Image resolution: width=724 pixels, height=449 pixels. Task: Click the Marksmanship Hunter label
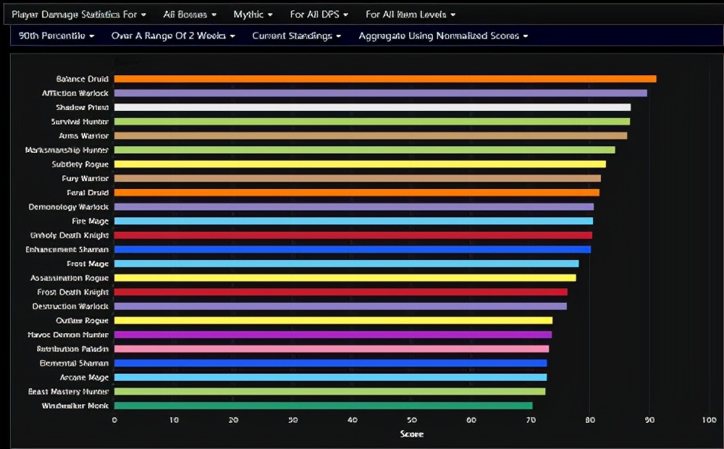click(67, 150)
